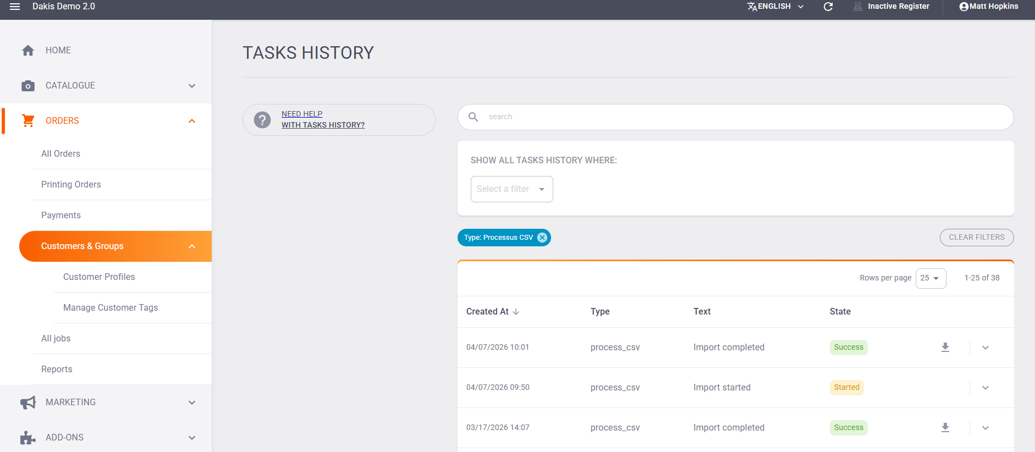Click the search input field
Viewport: 1035px width, 452px height.
[736, 117]
